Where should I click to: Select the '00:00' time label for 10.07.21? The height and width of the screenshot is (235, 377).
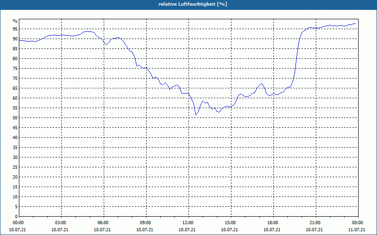(17, 223)
